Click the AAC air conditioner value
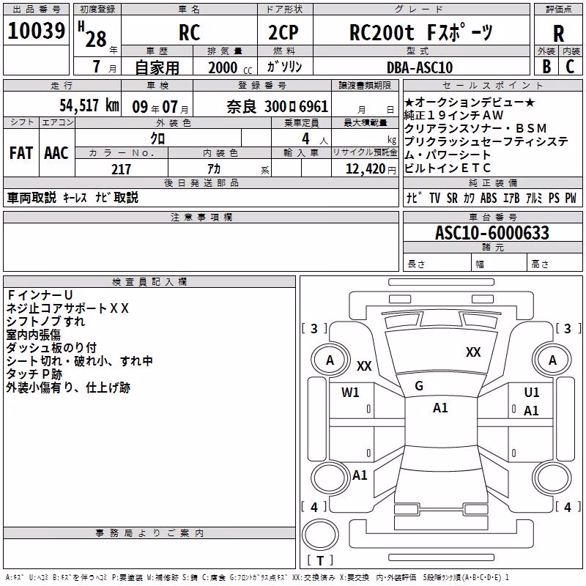The width and height of the screenshot is (586, 586). click(56, 152)
